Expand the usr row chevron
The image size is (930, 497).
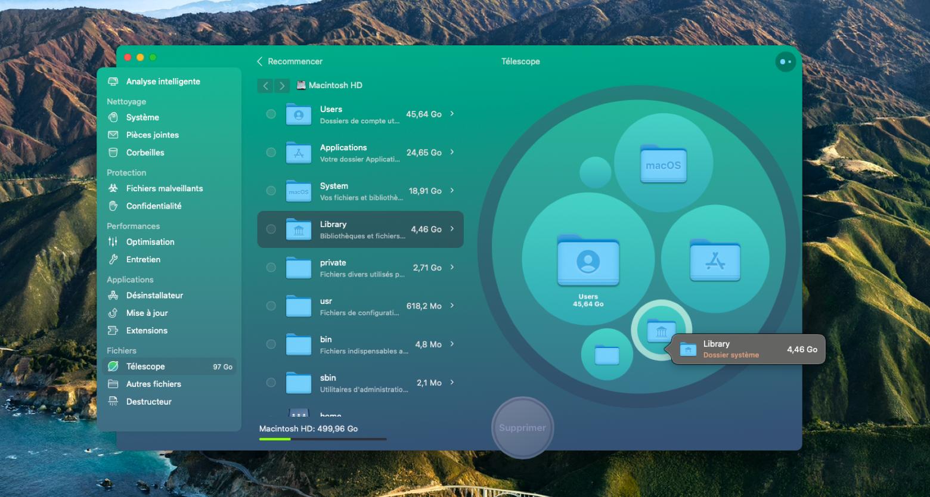tap(452, 305)
